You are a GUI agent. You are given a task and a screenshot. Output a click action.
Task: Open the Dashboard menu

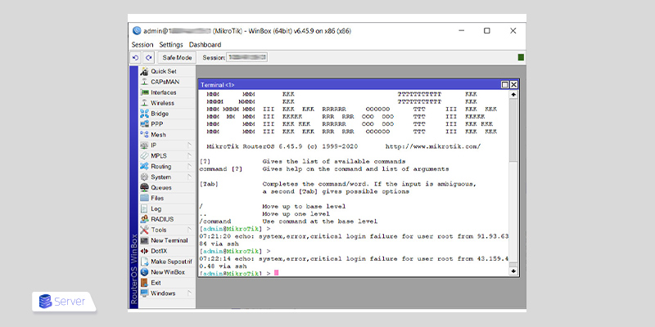(206, 45)
